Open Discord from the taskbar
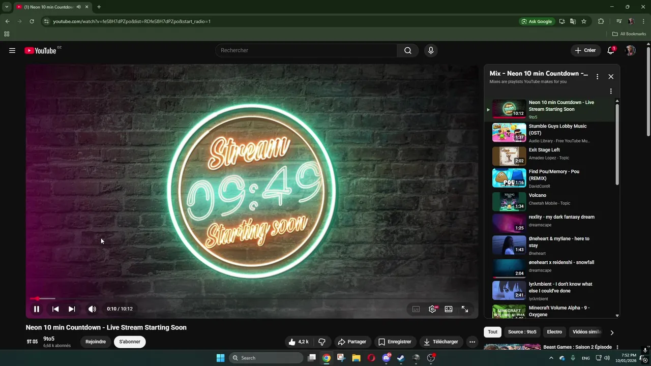651x366 pixels. 386,358
